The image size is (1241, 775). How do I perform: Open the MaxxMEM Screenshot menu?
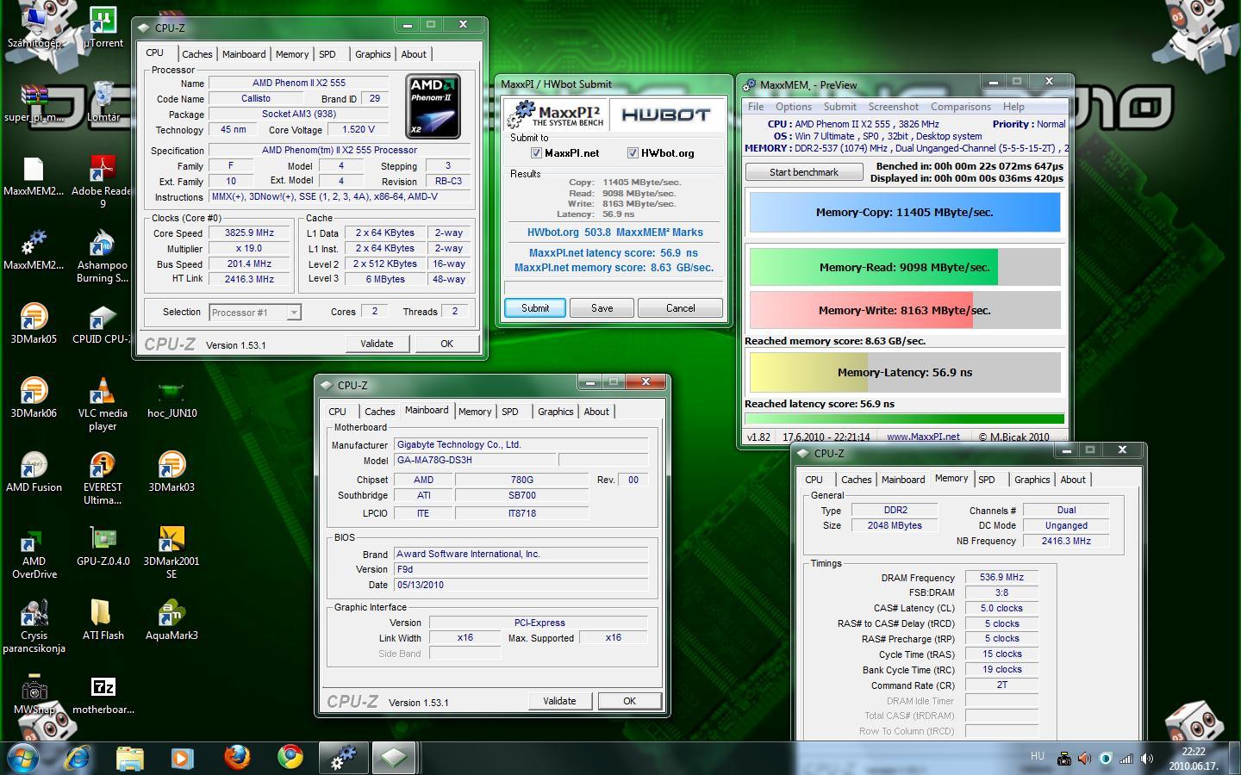click(893, 107)
